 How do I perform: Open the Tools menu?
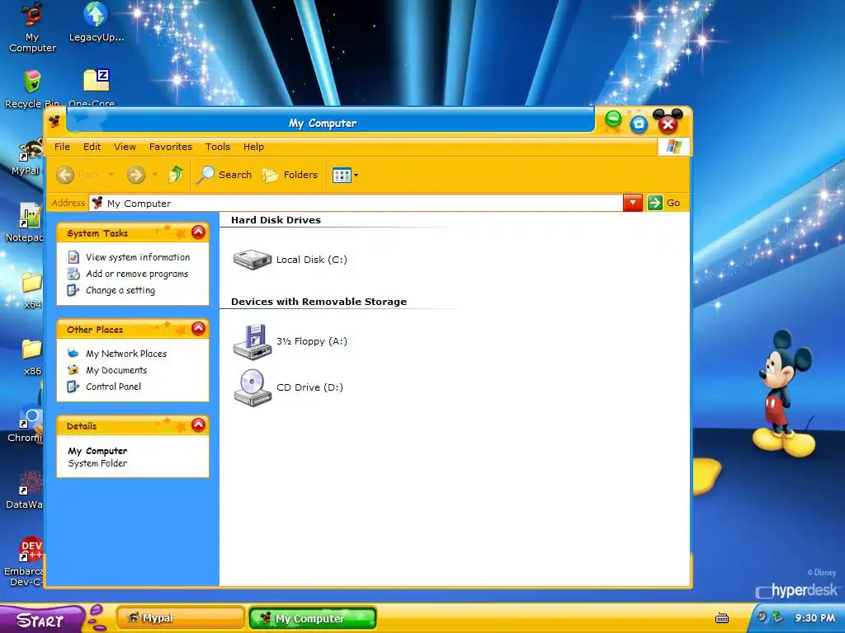pos(217,147)
